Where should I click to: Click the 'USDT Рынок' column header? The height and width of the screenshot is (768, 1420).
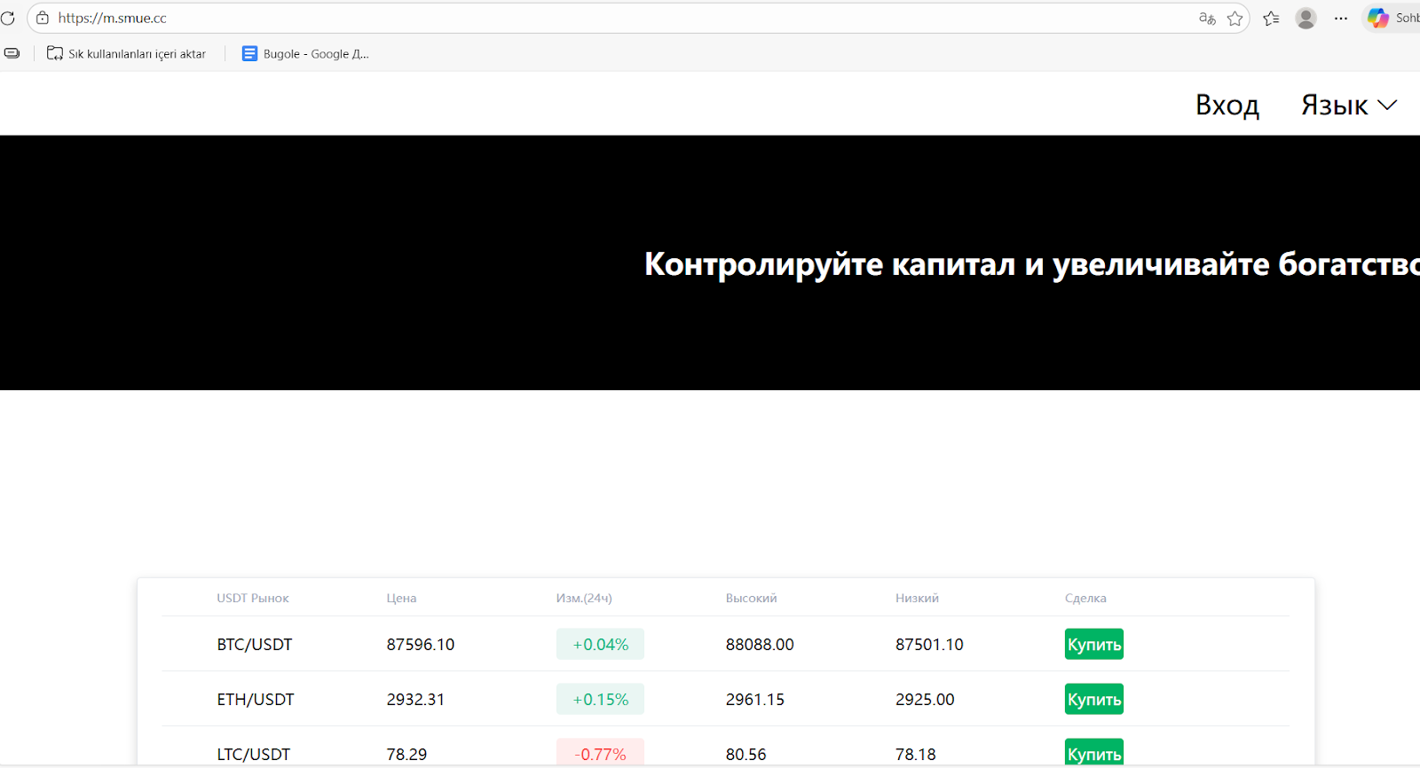click(253, 599)
